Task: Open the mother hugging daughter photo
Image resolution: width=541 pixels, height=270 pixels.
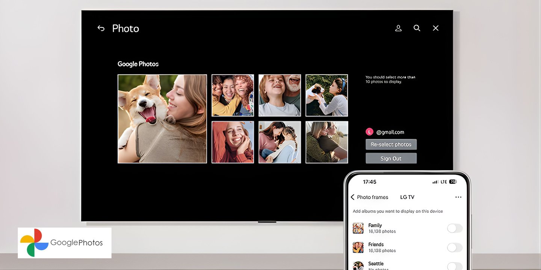Action: (x=280, y=142)
